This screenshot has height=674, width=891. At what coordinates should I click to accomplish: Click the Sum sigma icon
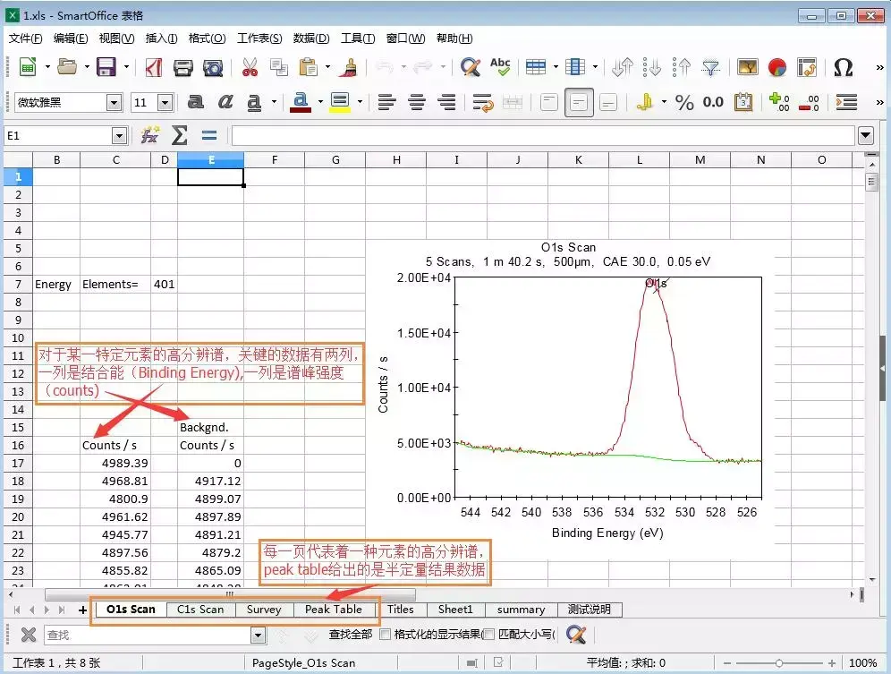[x=180, y=135]
